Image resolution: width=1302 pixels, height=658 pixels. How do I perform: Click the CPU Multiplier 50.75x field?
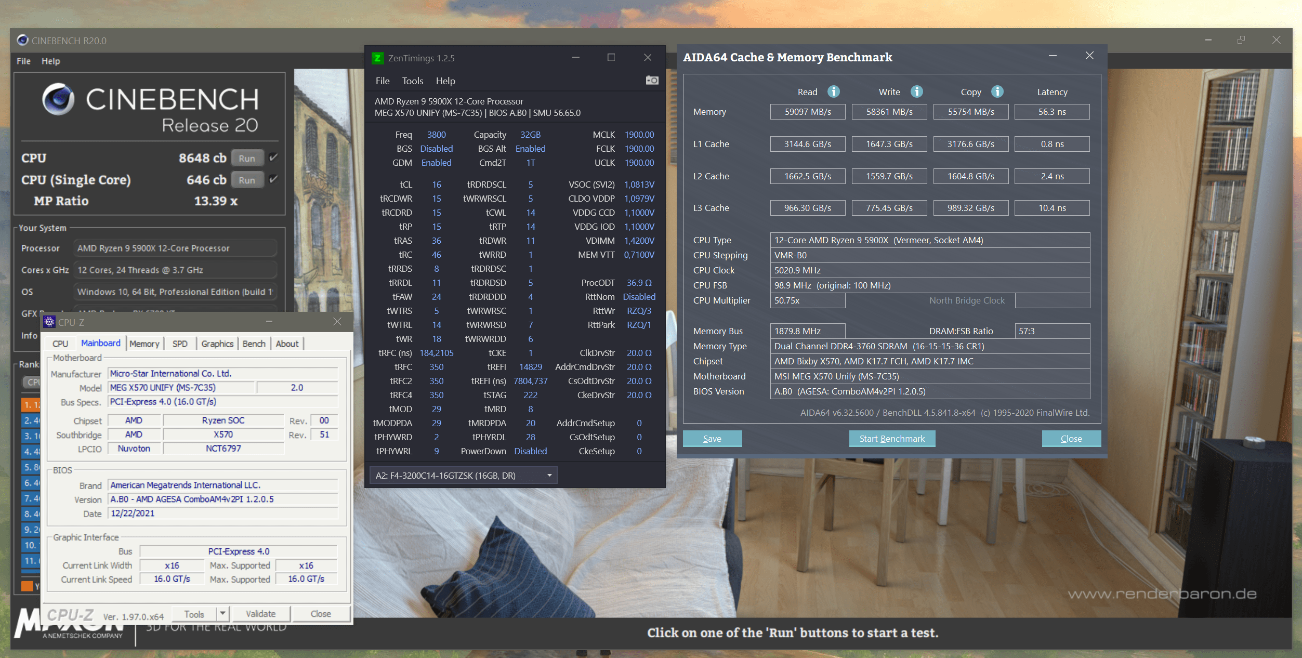tap(808, 300)
